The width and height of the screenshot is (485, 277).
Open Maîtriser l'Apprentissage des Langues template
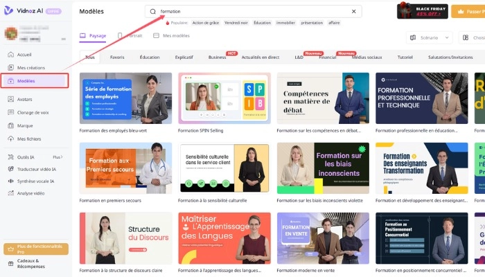click(x=224, y=238)
